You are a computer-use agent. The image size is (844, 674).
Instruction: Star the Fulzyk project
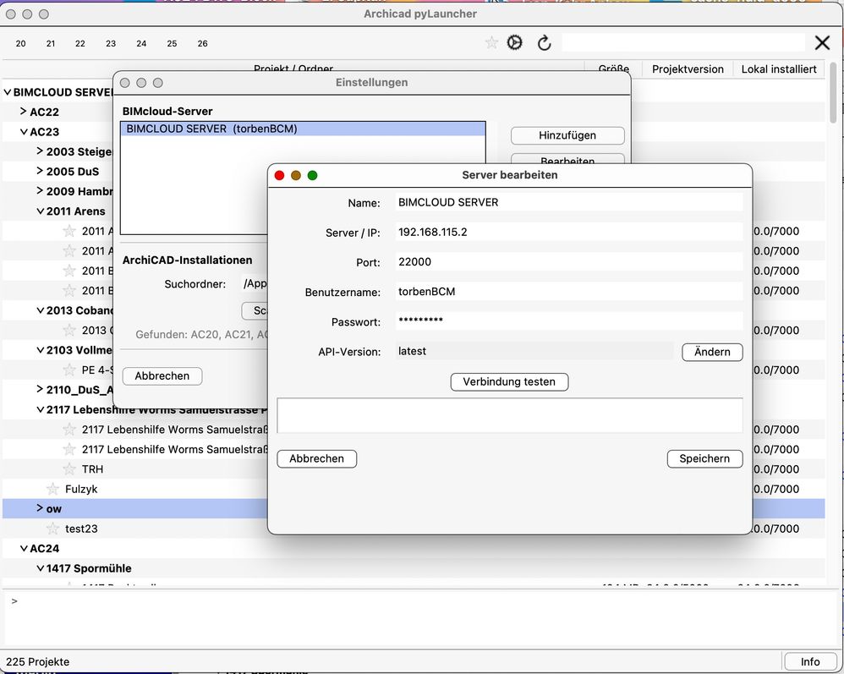pyautogui.click(x=52, y=489)
